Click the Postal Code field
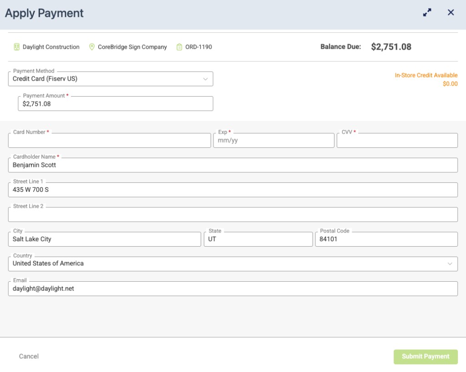Viewport: 466px width, 372px height. pyautogui.click(x=386, y=239)
